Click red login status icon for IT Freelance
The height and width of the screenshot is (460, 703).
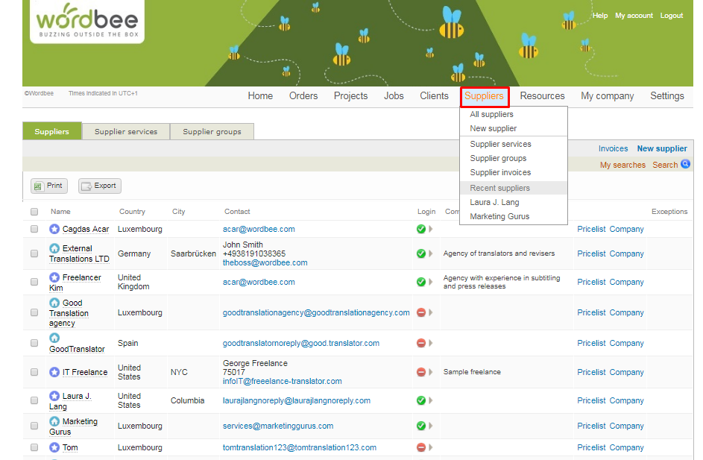point(421,372)
